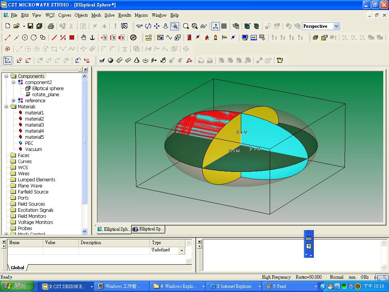Click the circled arrow no-entry icon

(x=133, y=38)
